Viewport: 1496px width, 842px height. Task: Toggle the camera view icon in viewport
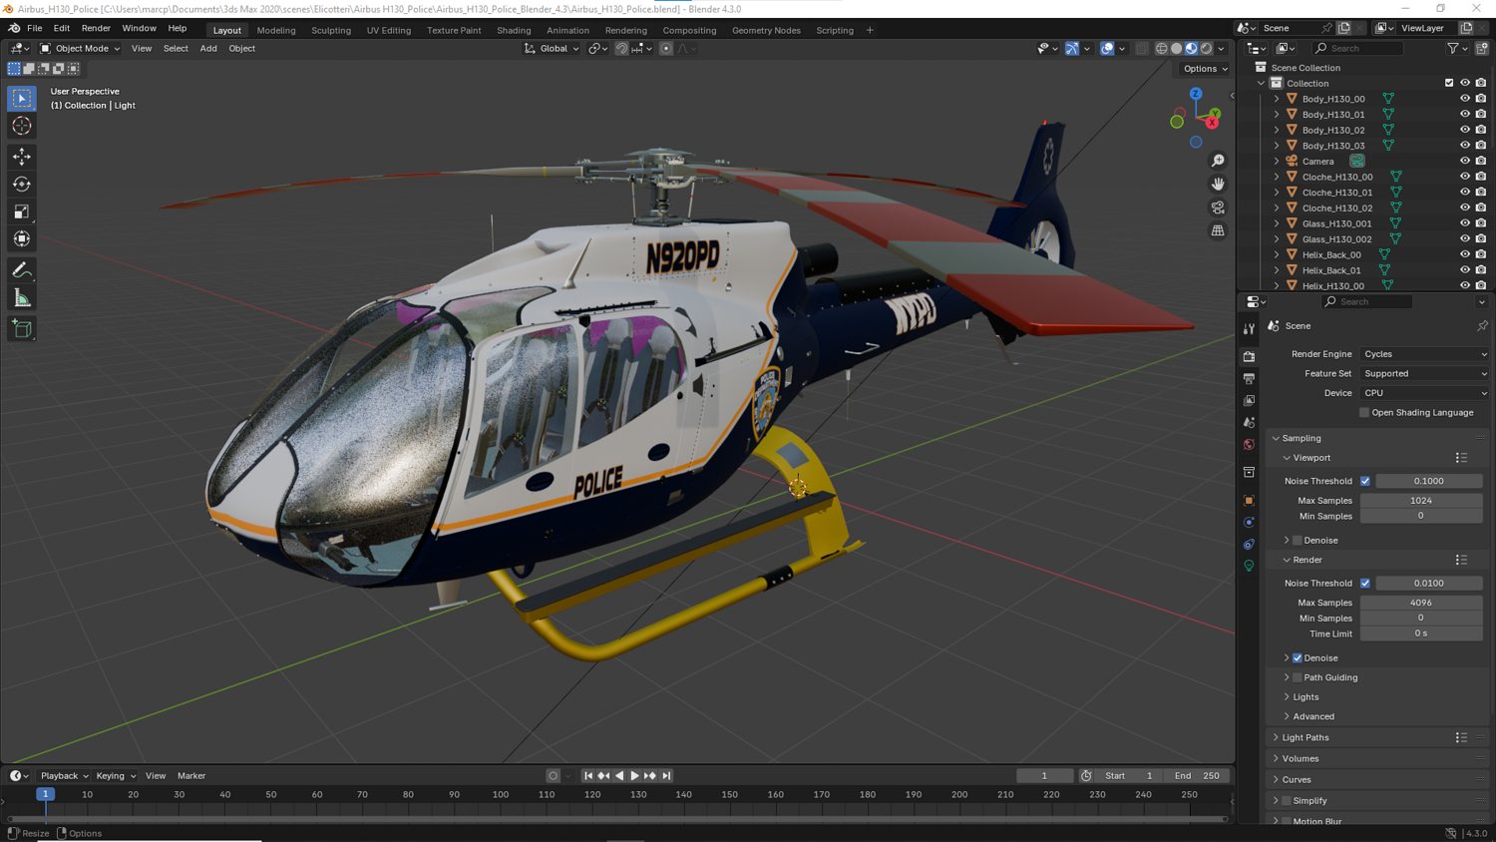[x=1218, y=208]
